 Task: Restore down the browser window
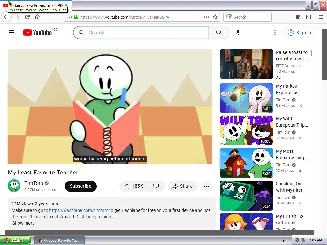[x=315, y=5]
